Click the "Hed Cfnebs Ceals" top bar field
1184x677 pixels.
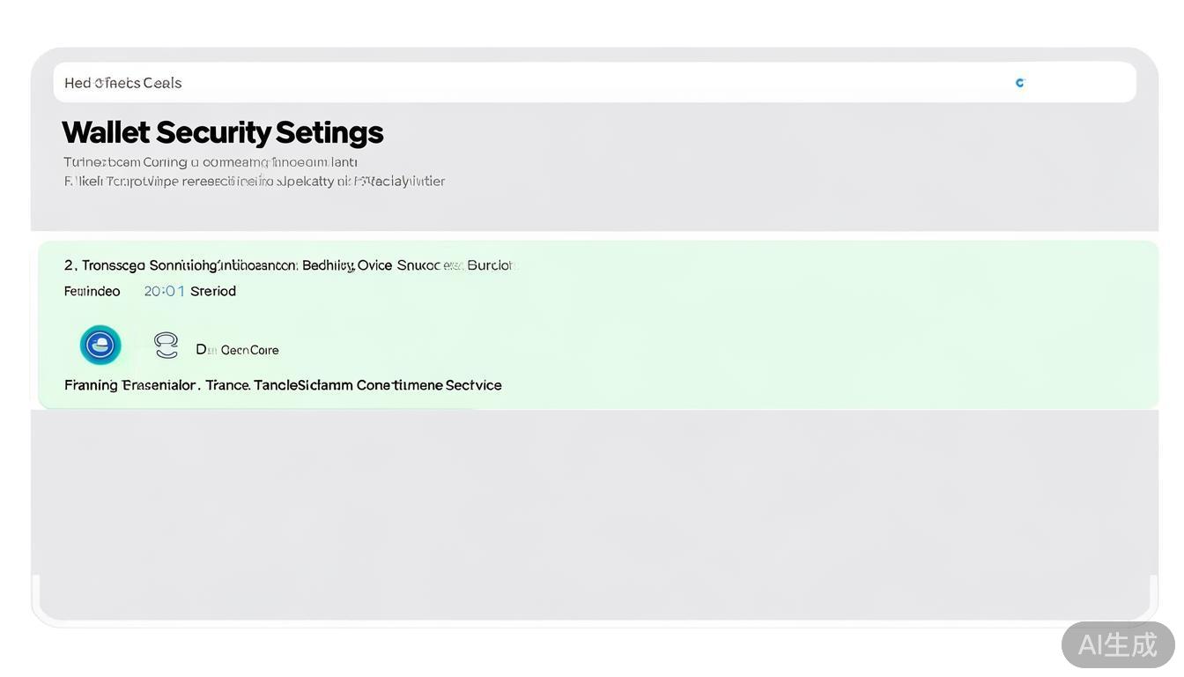pos(123,83)
